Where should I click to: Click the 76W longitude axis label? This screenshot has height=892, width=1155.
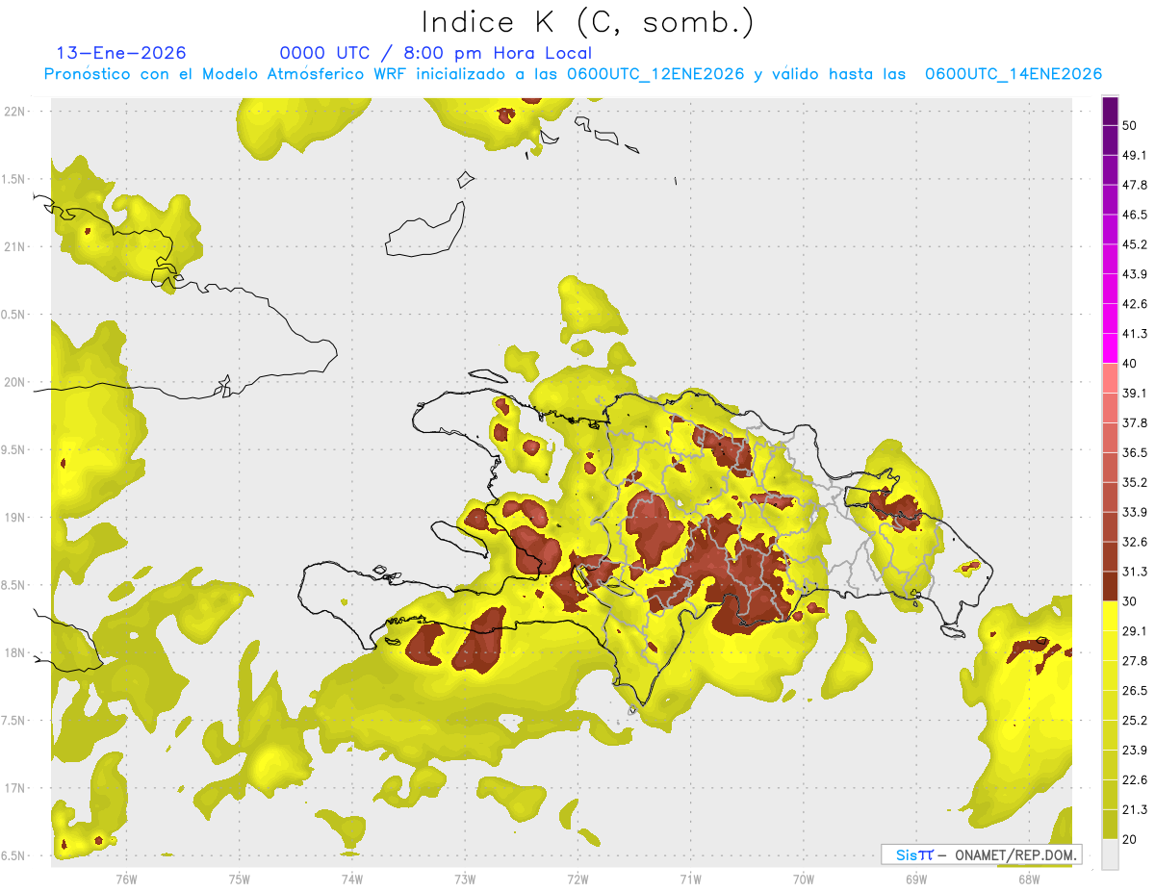pos(126,879)
